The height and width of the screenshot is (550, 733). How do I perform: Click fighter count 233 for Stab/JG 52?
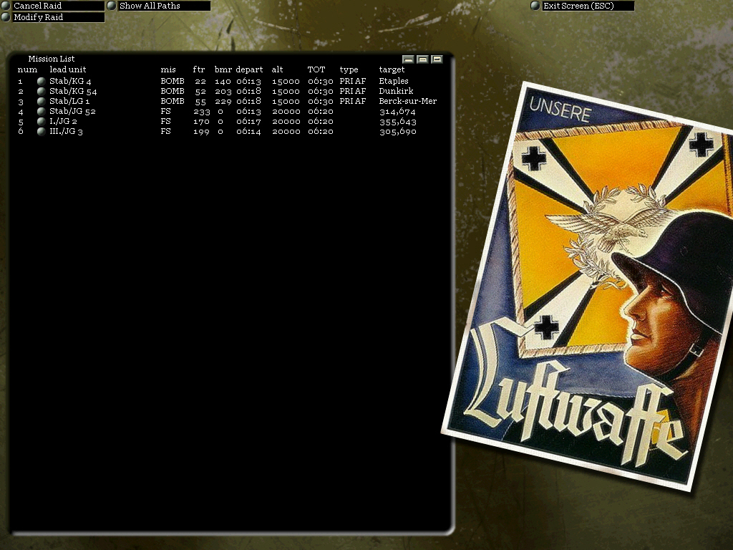pyautogui.click(x=201, y=112)
